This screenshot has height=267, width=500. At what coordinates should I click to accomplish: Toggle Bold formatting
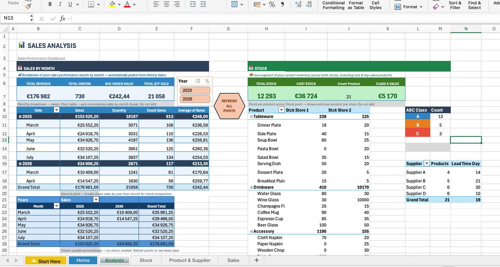click(x=50, y=4)
